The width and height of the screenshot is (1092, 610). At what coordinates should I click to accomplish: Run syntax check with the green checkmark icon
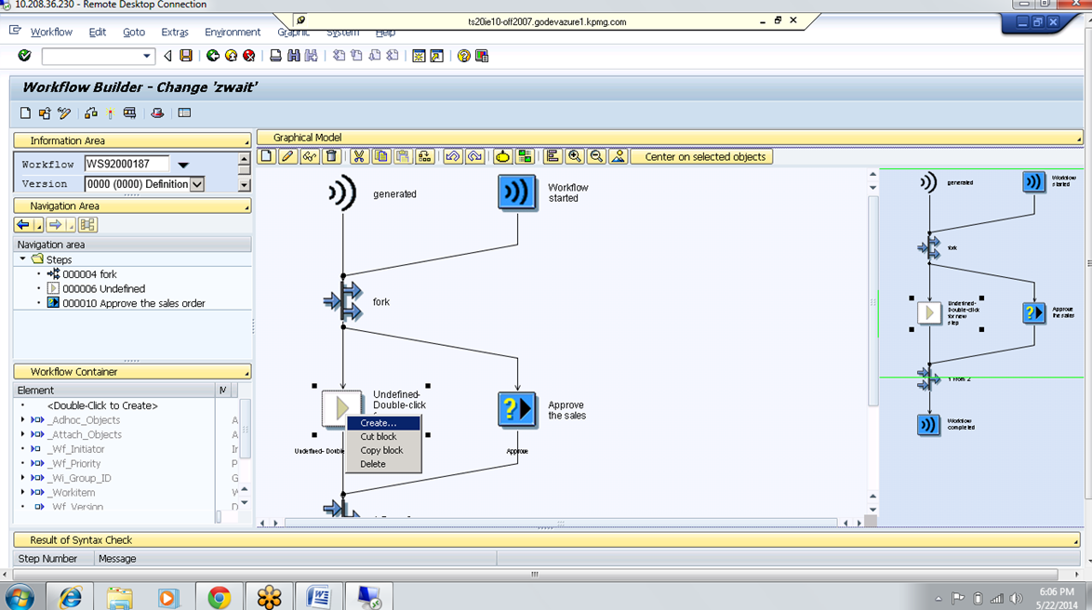click(24, 56)
